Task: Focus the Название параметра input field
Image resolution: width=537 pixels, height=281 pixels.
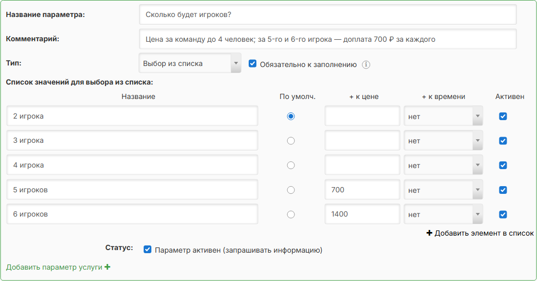Action: click(328, 14)
